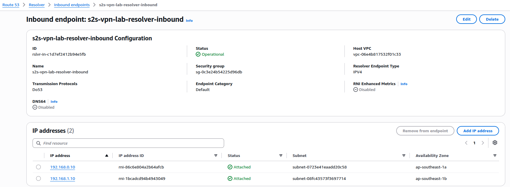Open the Availability Zone column sort dropdown
This screenshot has height=187, width=510.
(495, 155)
